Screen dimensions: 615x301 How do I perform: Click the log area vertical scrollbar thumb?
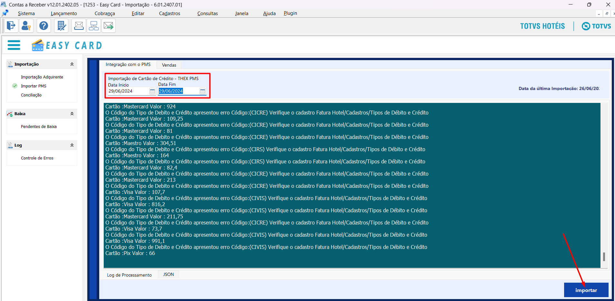tap(604, 257)
